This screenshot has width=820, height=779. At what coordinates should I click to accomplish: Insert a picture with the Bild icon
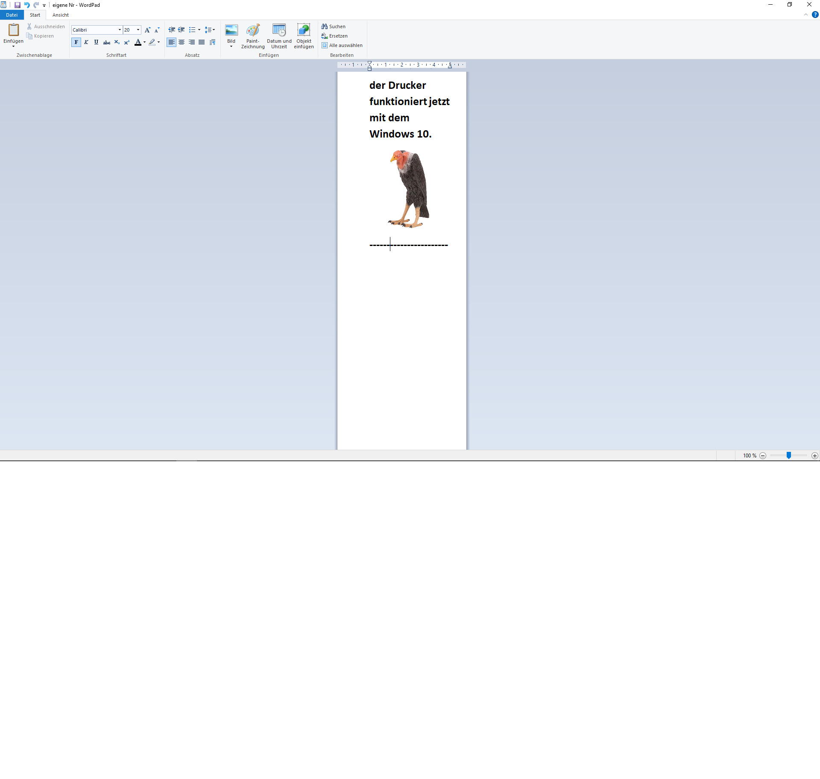pyautogui.click(x=231, y=31)
